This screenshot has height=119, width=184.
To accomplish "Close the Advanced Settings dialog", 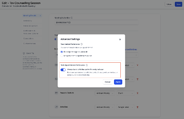I will pyautogui.click(x=120, y=40).
